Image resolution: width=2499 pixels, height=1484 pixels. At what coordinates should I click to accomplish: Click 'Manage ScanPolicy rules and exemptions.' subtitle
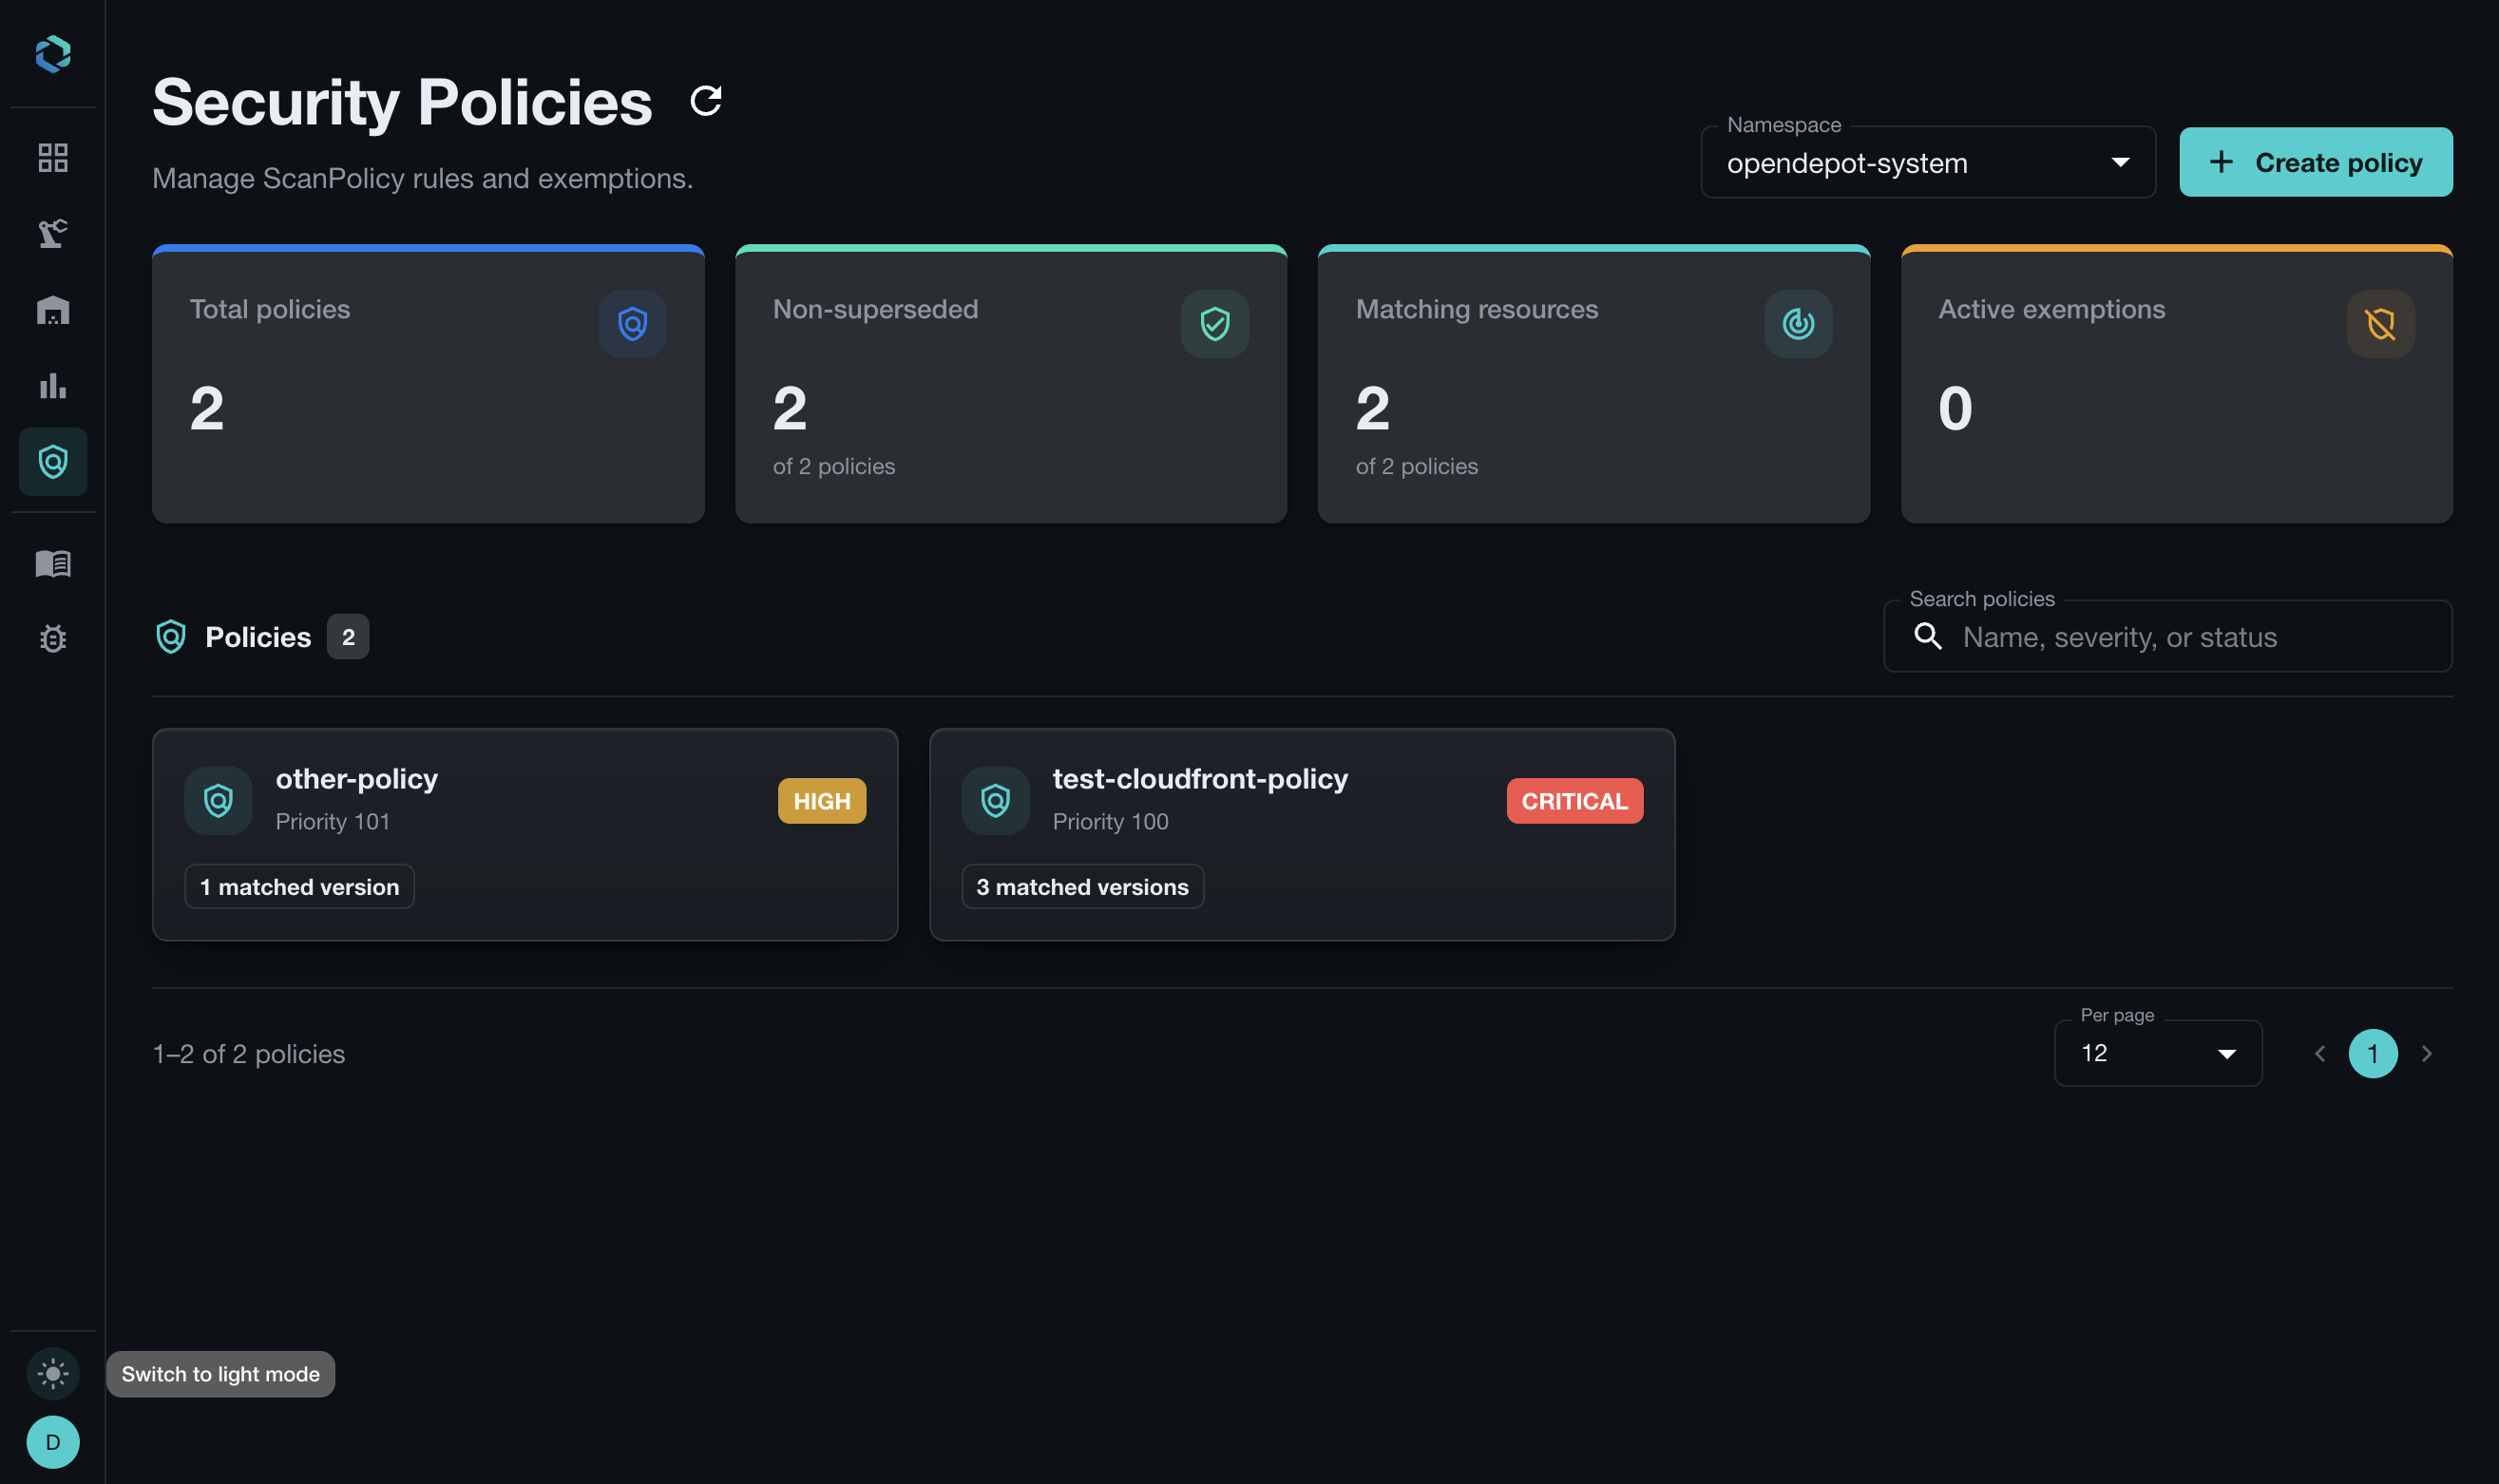pos(423,178)
